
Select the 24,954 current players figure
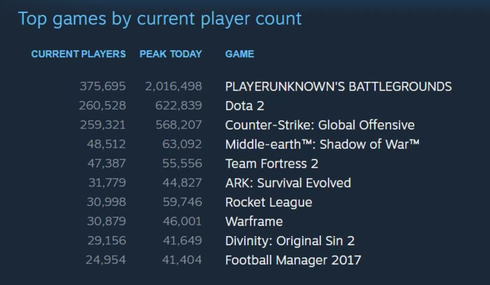click(x=106, y=260)
